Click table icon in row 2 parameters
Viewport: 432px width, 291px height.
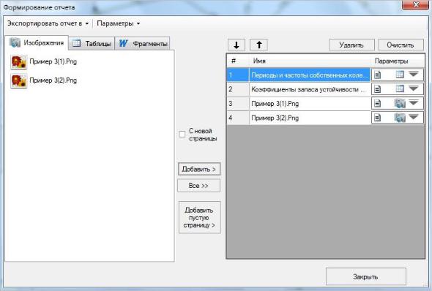(400, 89)
